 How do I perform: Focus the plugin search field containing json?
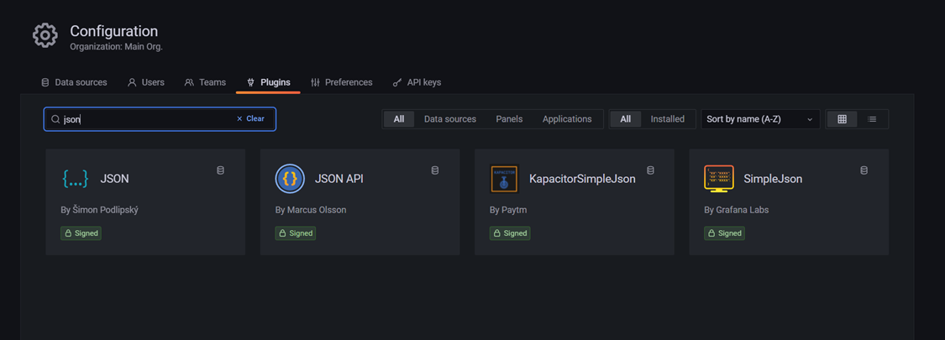click(x=160, y=119)
